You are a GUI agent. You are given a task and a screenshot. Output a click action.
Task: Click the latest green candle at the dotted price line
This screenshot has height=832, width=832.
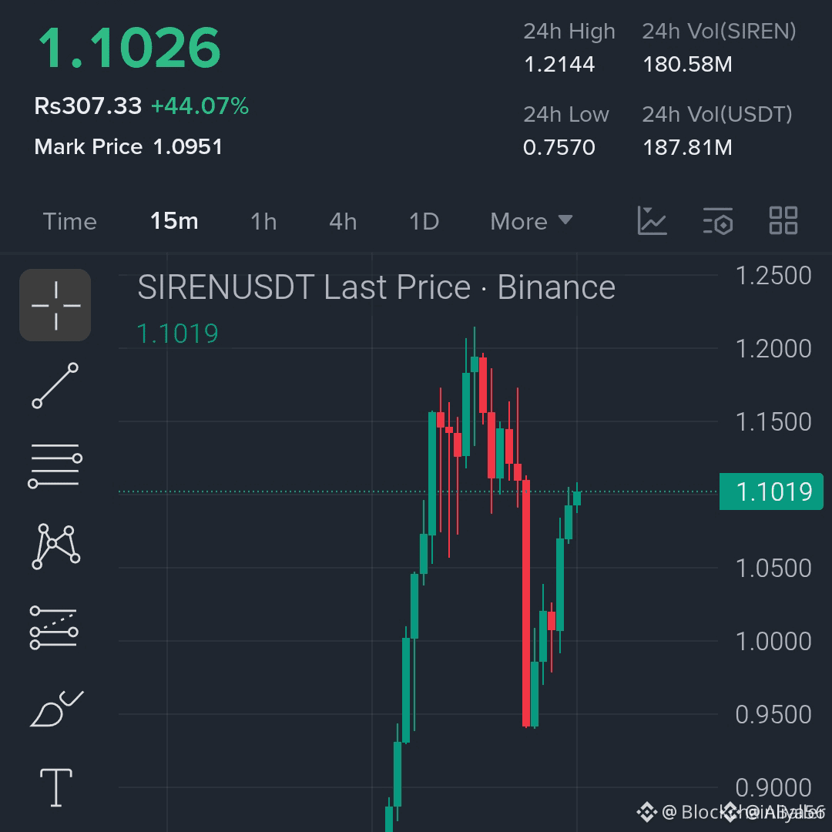click(577, 498)
